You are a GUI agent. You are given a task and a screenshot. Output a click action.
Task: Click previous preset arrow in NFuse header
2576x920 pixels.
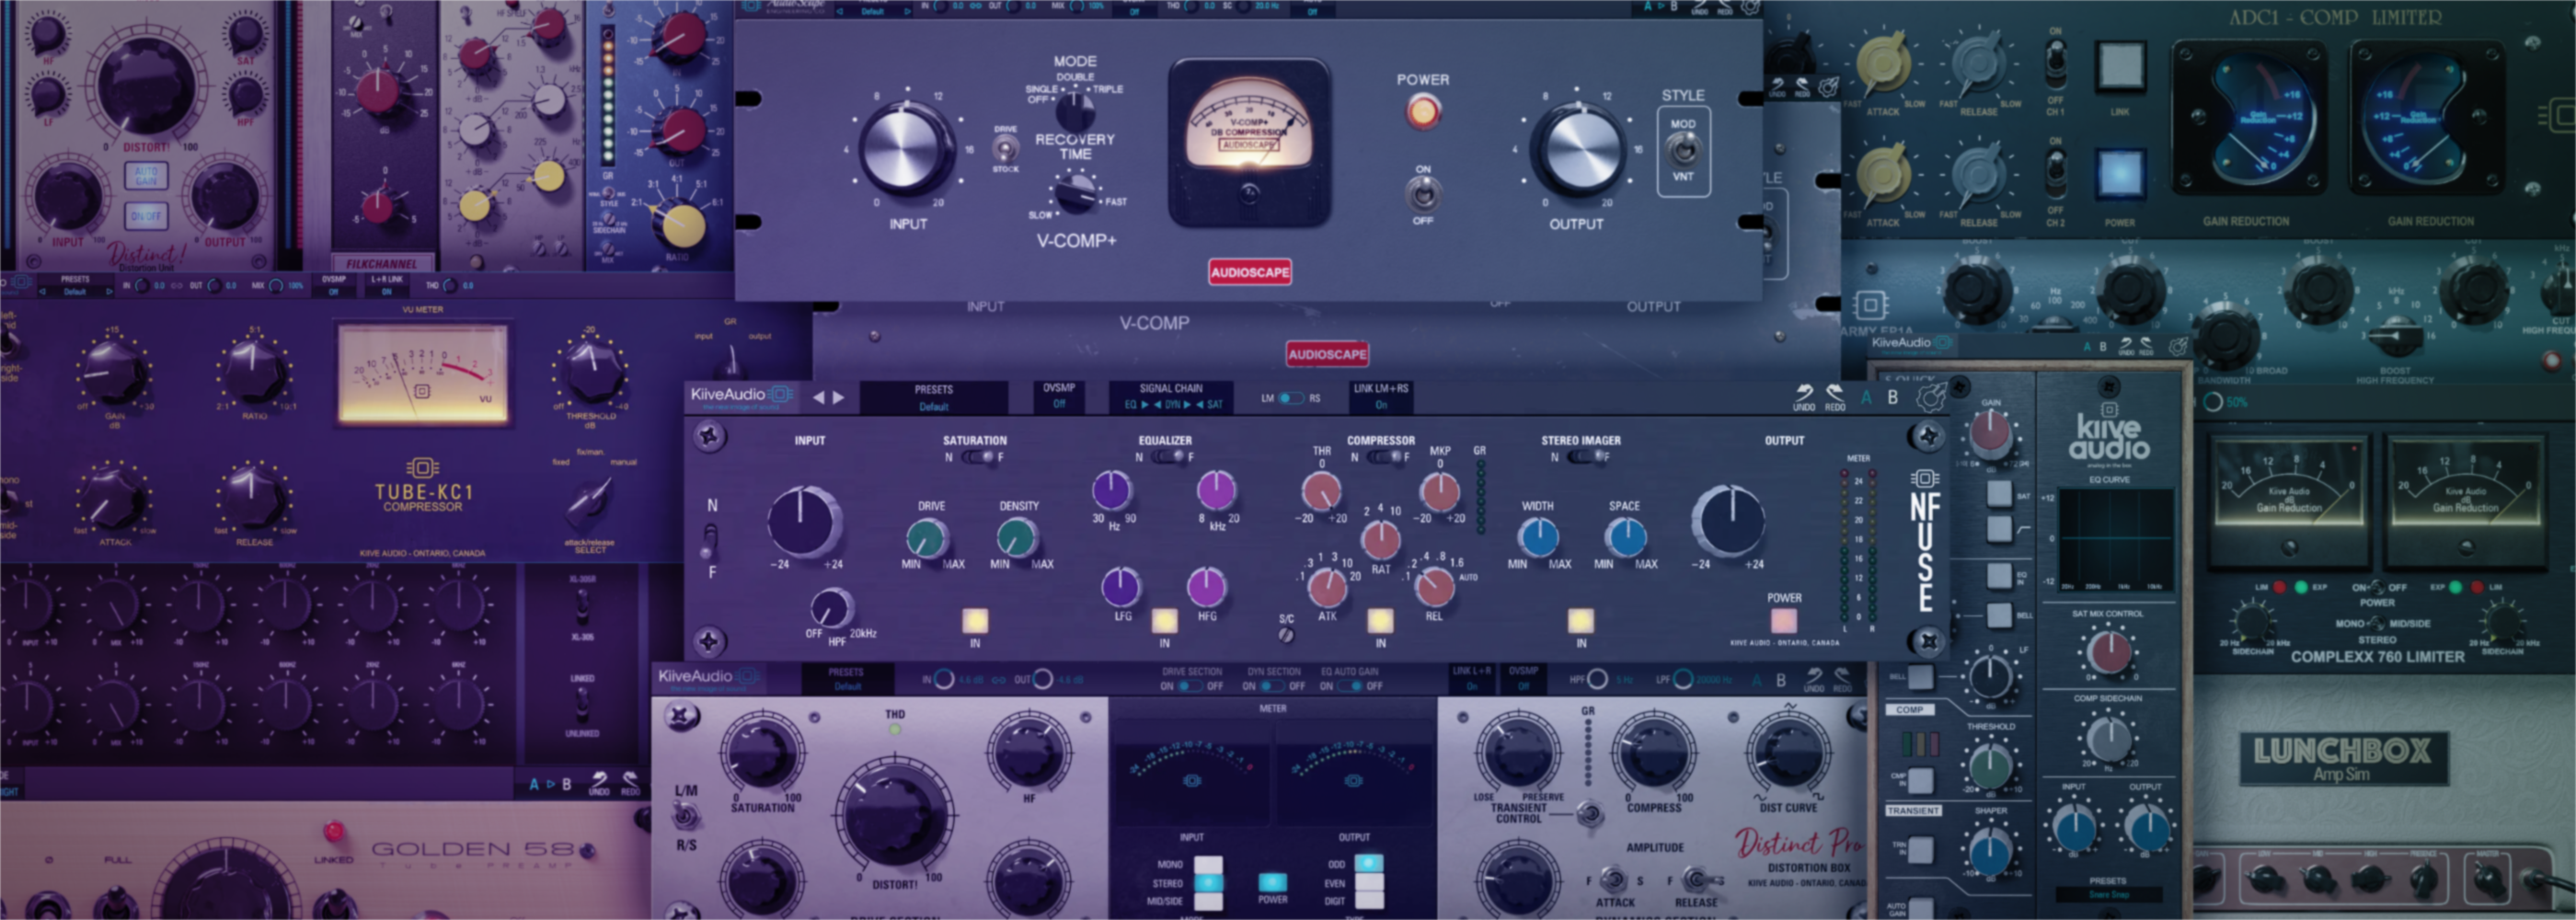819,397
